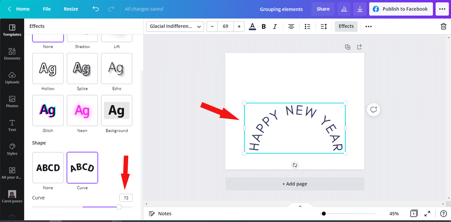451x222 pixels.
Task: Click the redo arrow icon
Action: coord(111,9)
